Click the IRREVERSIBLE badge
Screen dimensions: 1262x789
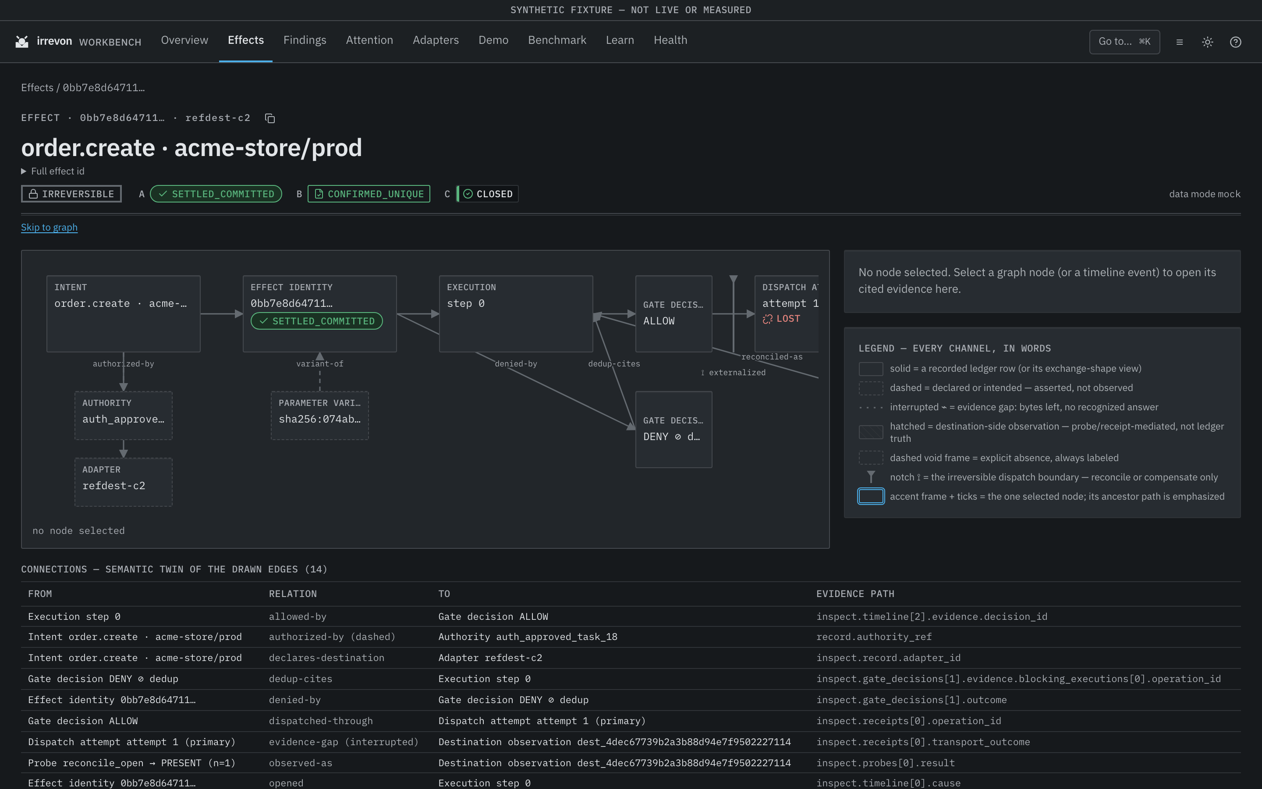pos(71,194)
